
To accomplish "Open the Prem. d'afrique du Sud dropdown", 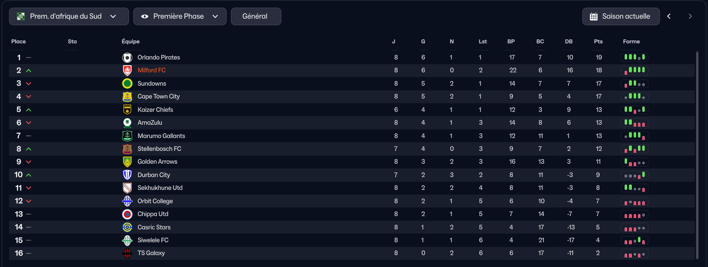I will pyautogui.click(x=69, y=16).
